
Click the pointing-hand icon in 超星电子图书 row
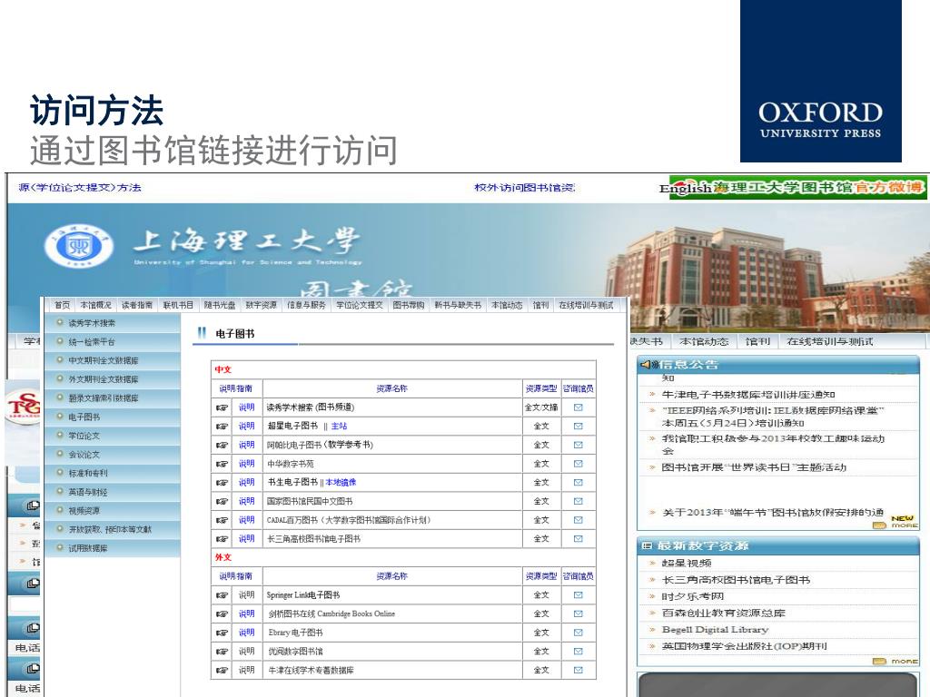(222, 427)
